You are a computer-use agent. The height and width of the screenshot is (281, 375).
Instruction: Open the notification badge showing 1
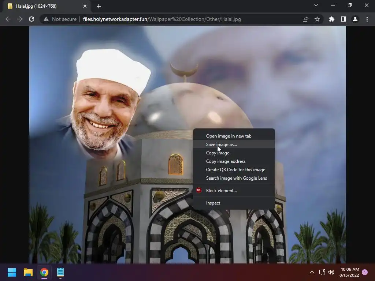pyautogui.click(x=365, y=272)
